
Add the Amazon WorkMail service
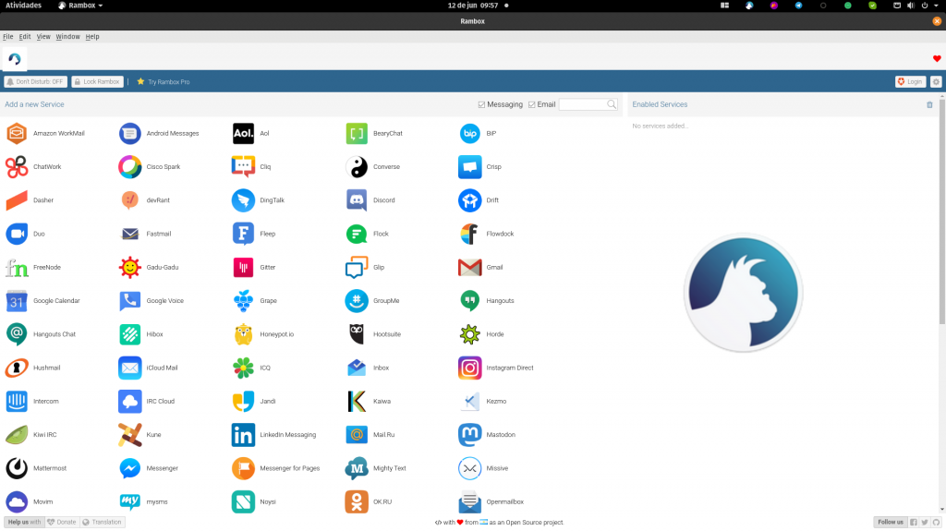point(46,133)
